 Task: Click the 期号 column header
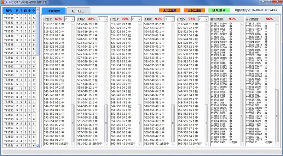point(8,11)
